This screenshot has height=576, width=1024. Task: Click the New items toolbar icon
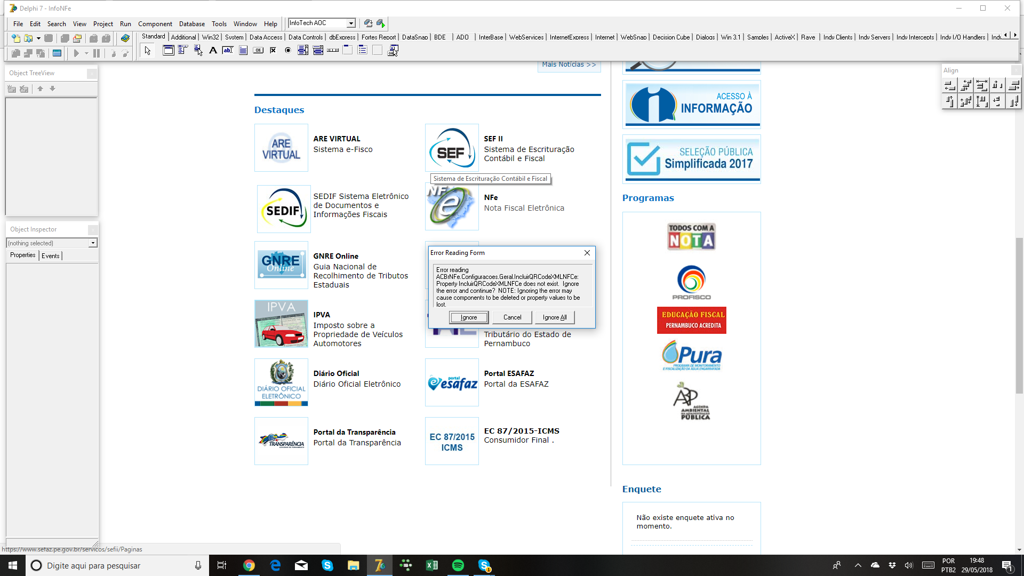(x=16, y=38)
